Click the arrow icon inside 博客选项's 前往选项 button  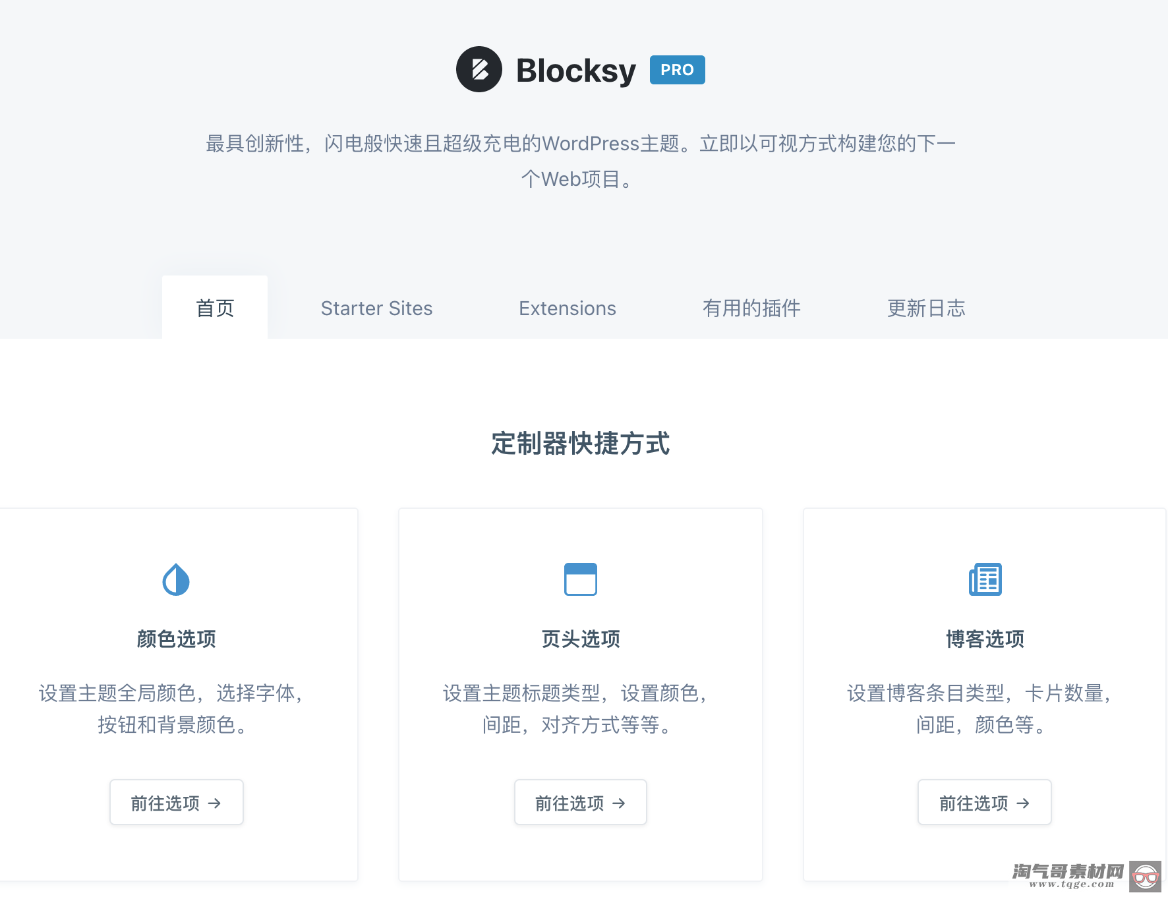1024,803
